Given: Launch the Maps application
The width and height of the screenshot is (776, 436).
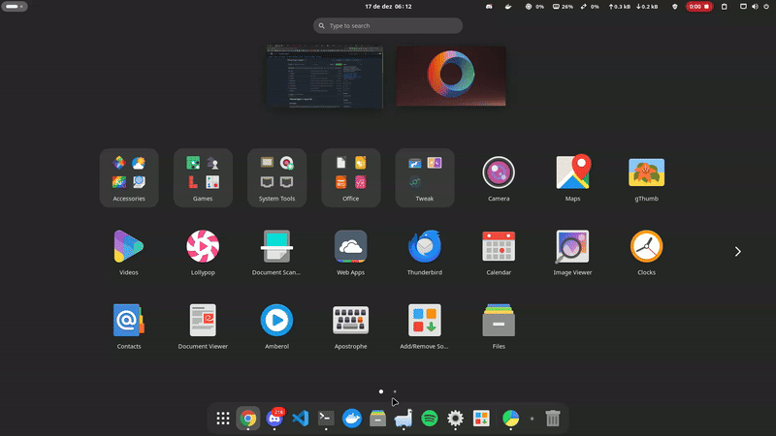Looking at the screenshot, I should [572, 178].
